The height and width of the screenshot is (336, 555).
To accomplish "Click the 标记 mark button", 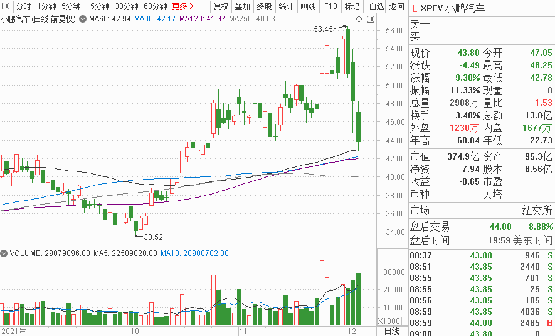I will click(352, 6).
